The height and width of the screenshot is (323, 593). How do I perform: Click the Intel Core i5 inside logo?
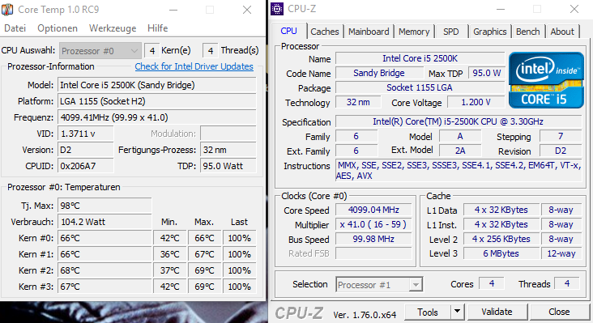(546, 80)
